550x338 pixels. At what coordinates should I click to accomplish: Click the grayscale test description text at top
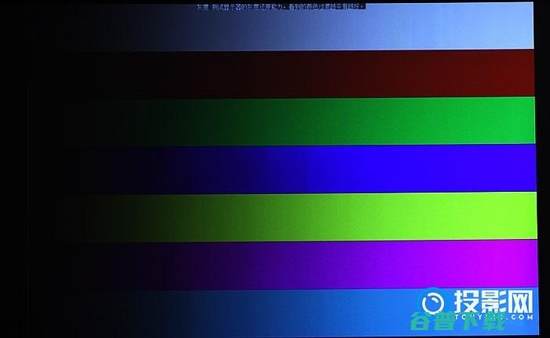[280, 7]
